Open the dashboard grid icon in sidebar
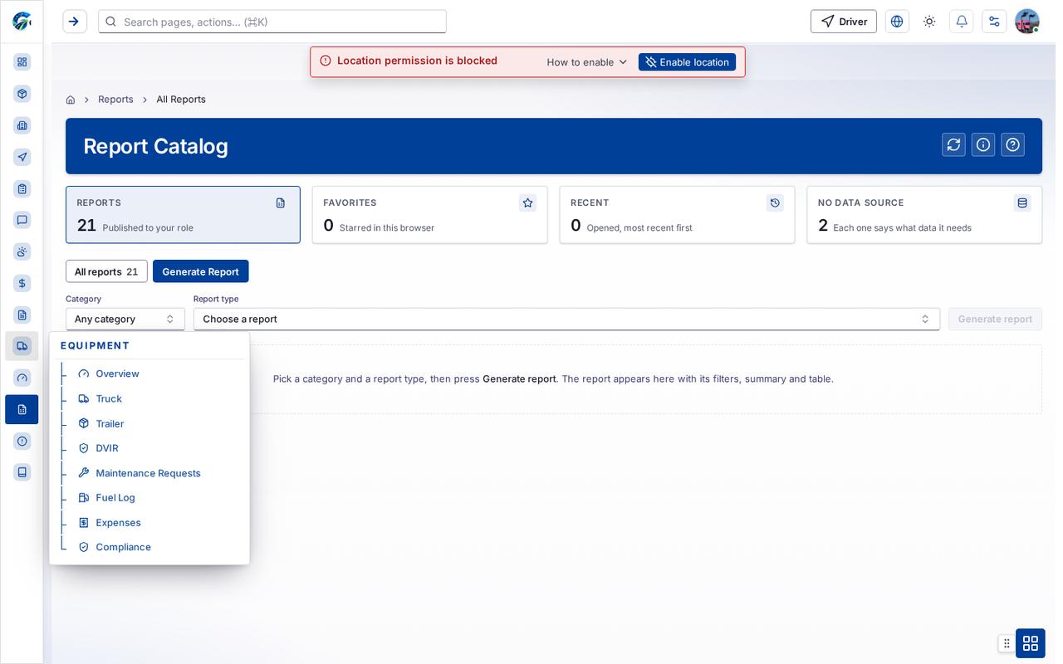 click(22, 62)
